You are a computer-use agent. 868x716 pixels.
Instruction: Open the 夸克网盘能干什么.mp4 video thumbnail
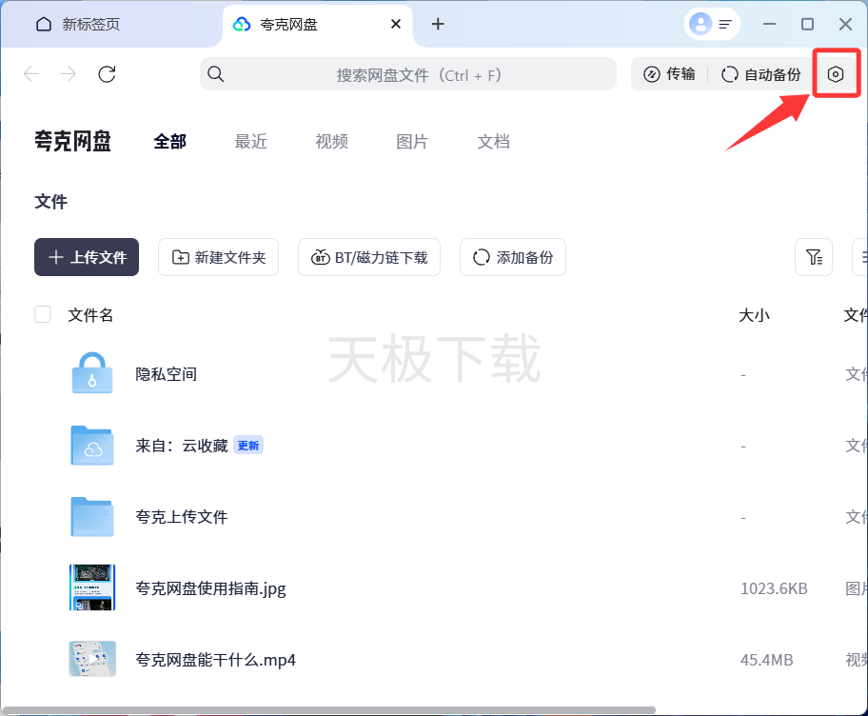[92, 659]
